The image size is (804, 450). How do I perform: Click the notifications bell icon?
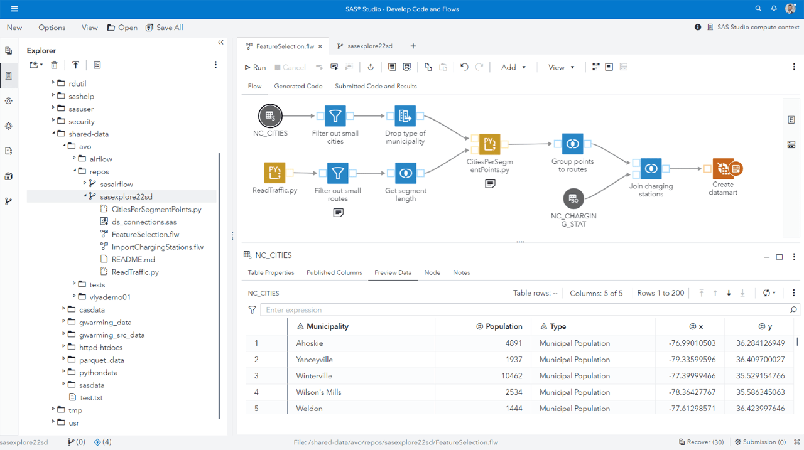point(774,9)
